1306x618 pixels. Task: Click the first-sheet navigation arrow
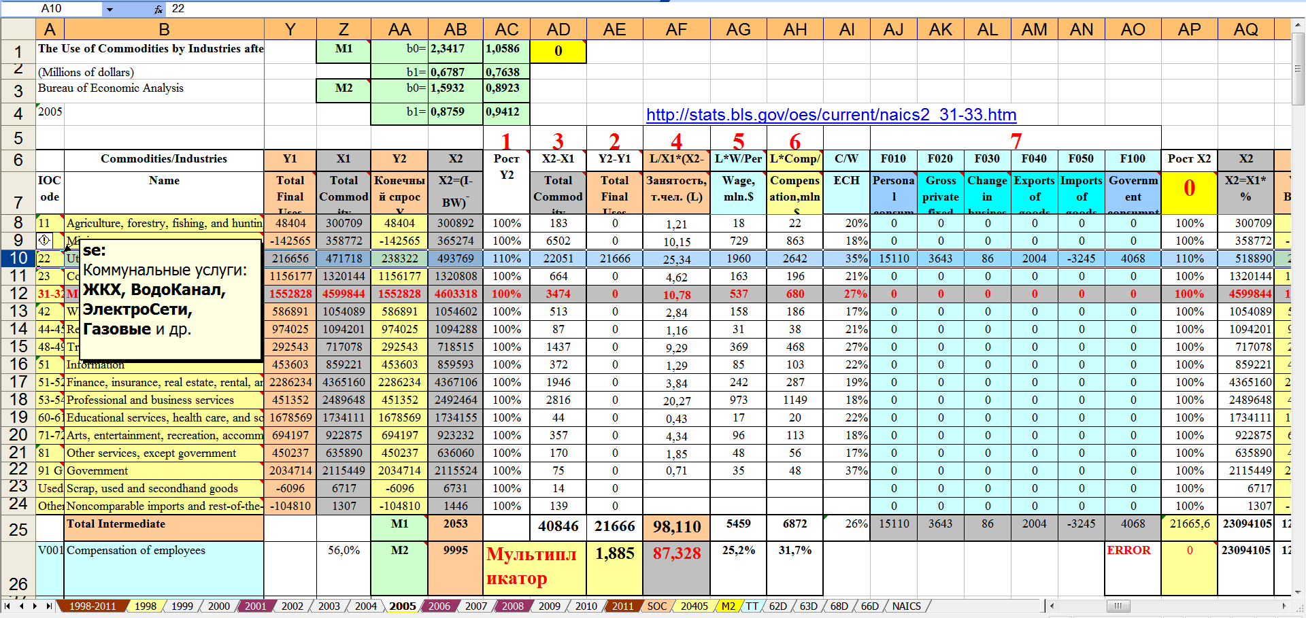click(x=7, y=606)
